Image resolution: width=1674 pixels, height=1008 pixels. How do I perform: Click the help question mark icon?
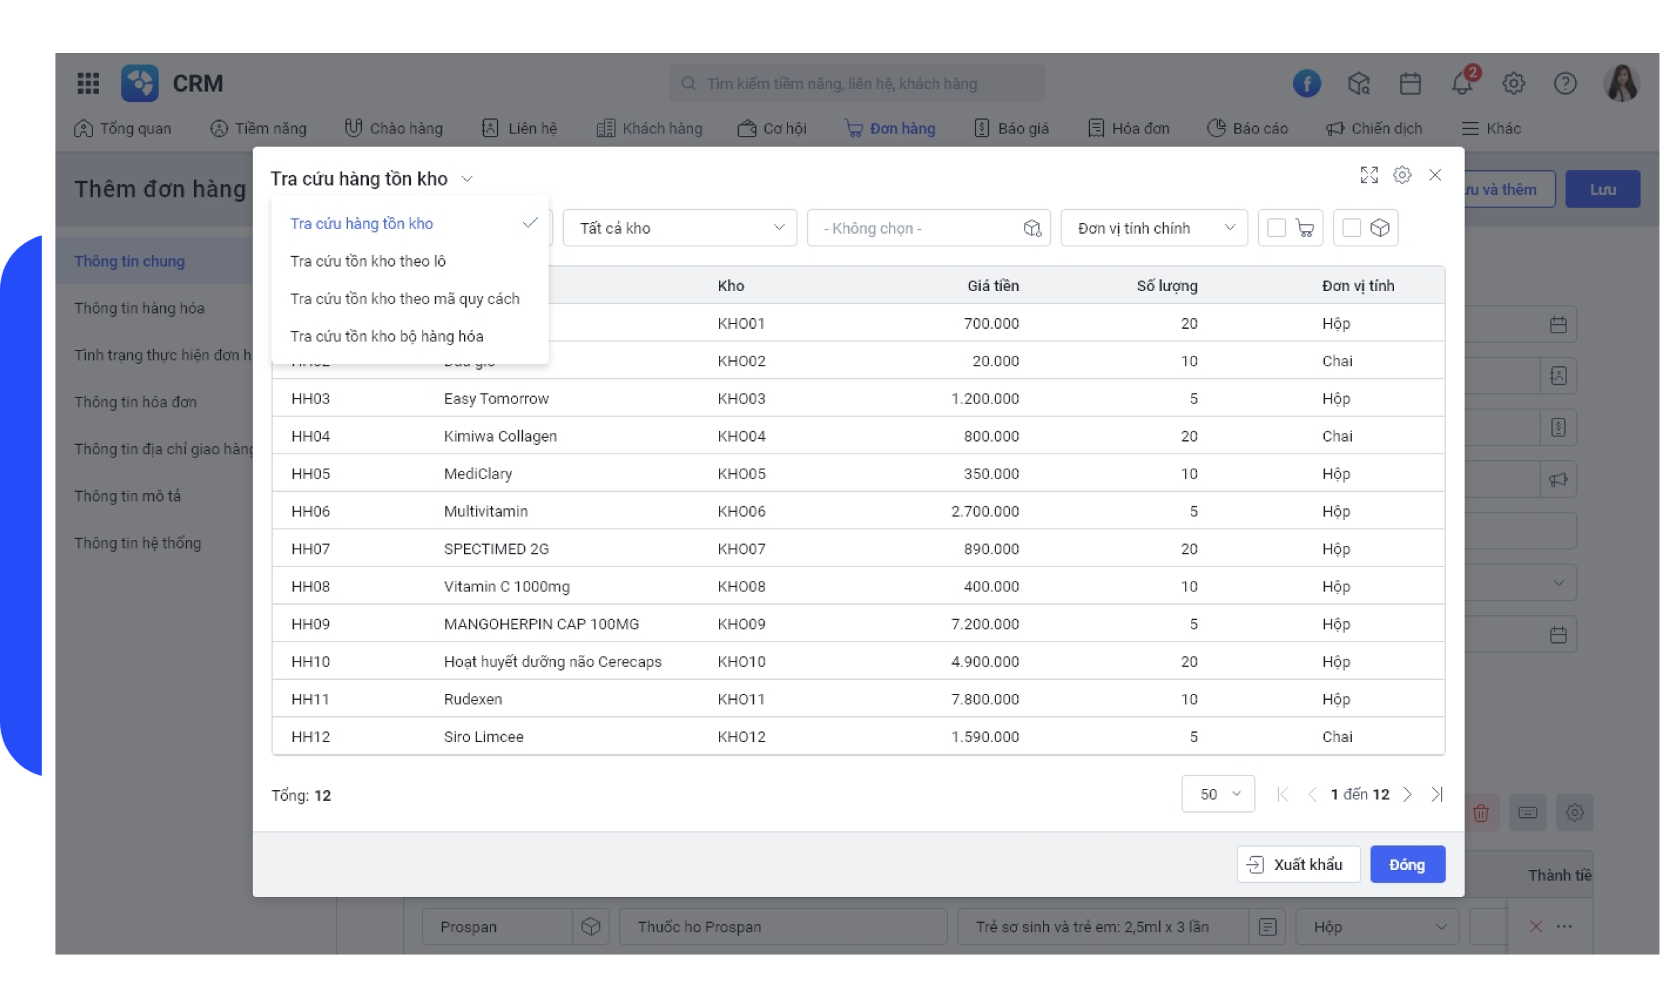[x=1564, y=84]
